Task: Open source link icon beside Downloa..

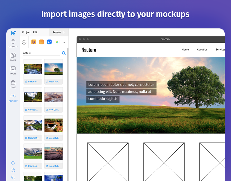Action: [26, 166]
